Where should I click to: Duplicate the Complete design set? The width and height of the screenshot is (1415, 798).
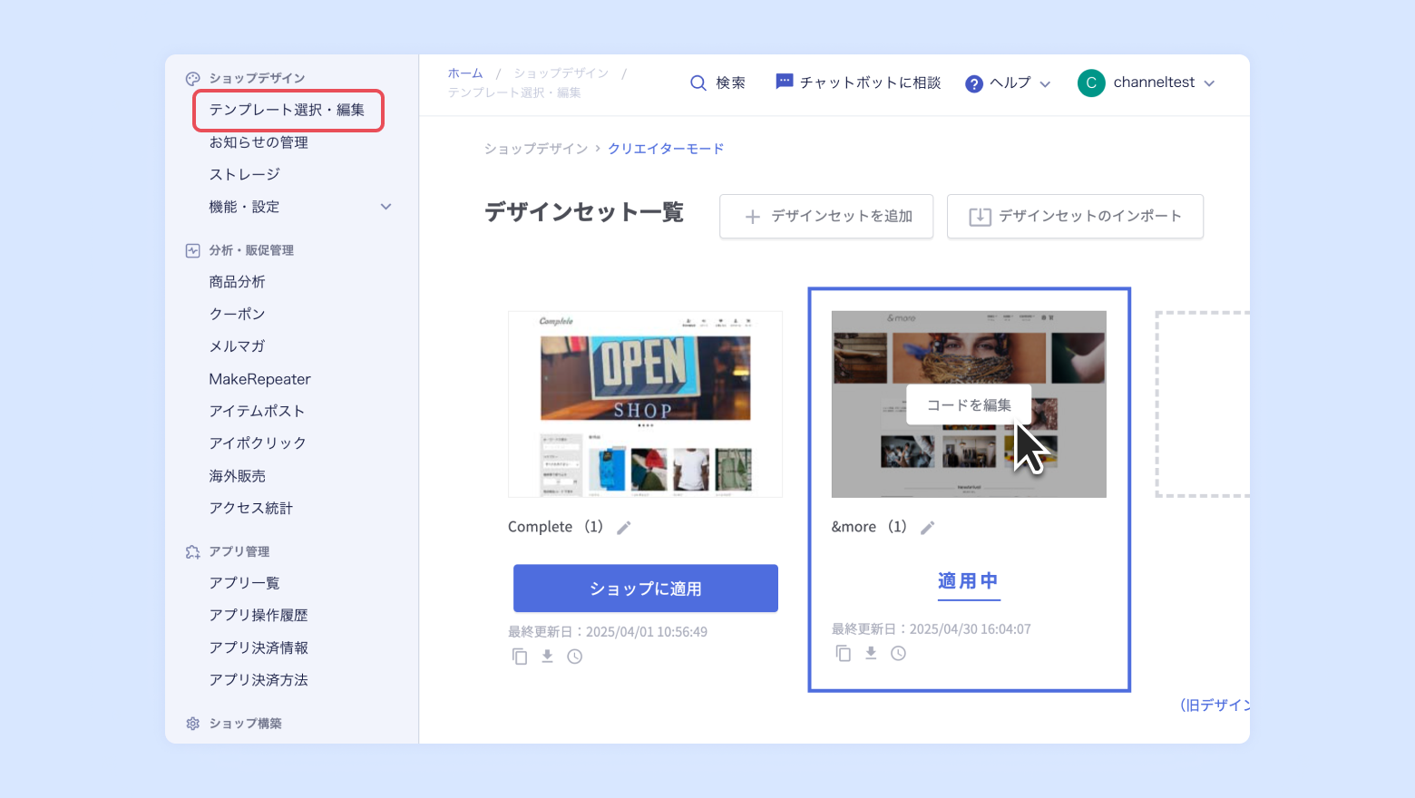(x=520, y=657)
